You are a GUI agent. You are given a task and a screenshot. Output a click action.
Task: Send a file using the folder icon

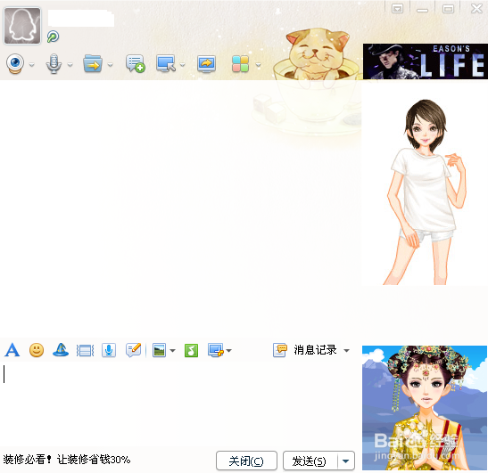point(93,63)
